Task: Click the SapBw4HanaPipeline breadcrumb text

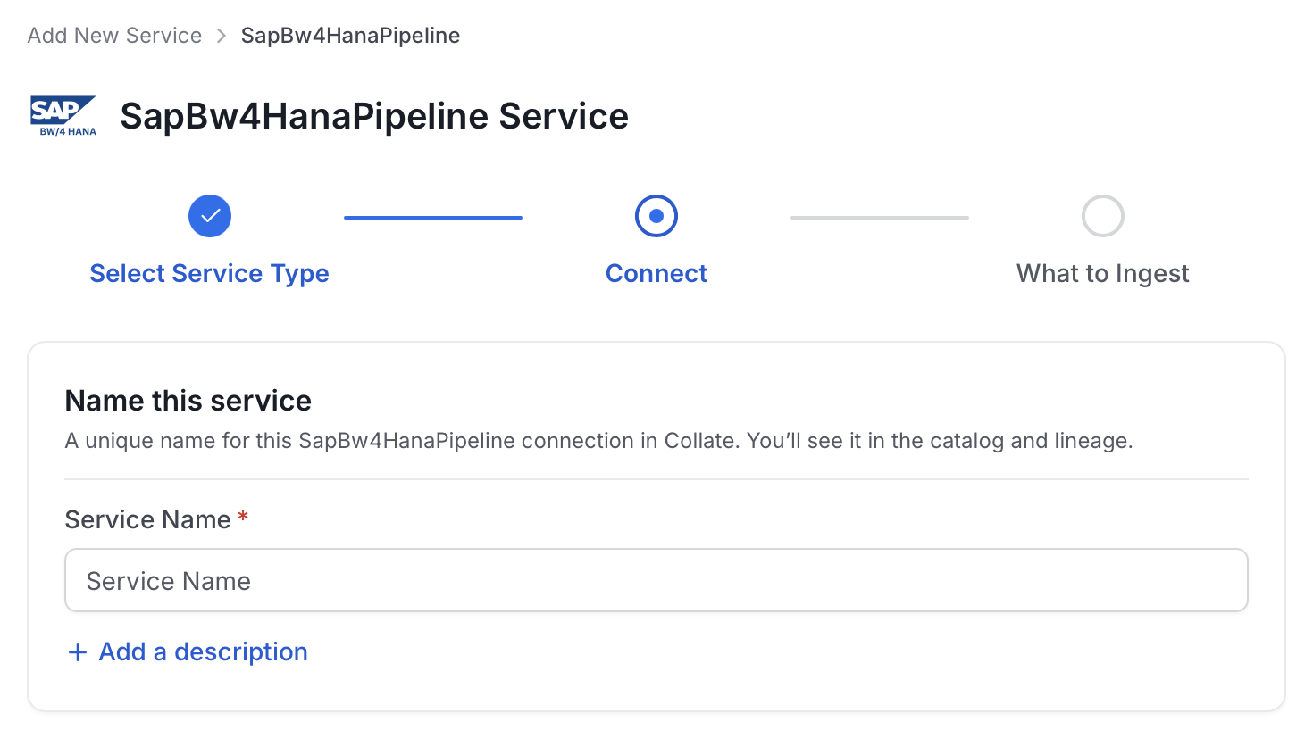Action: tap(351, 36)
